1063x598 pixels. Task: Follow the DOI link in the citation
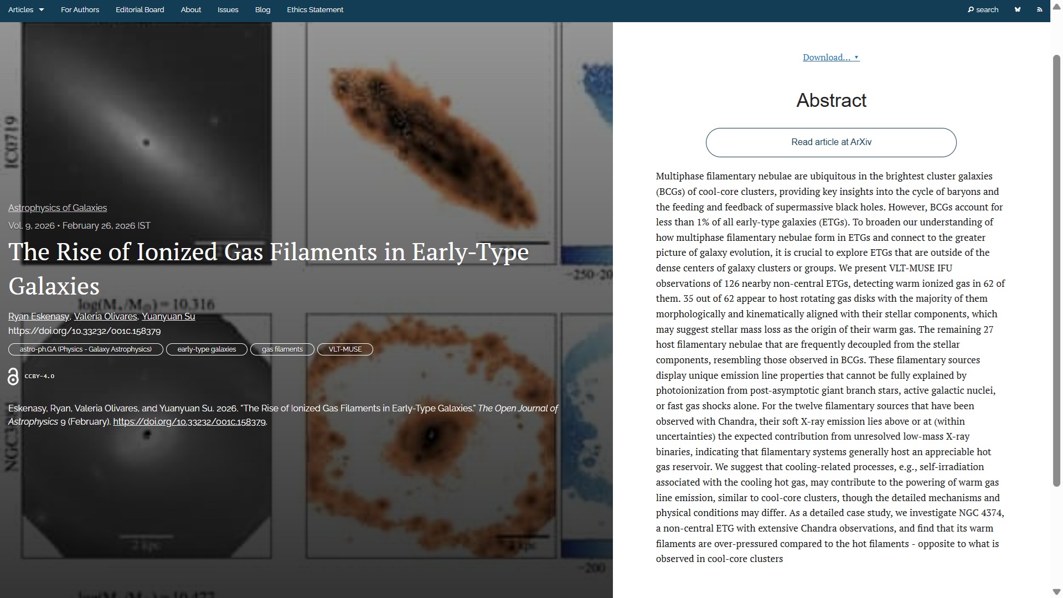[189, 422]
